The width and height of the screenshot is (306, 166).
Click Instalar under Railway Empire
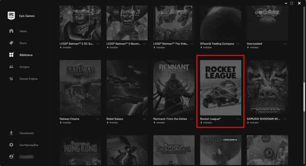click(x=65, y=123)
